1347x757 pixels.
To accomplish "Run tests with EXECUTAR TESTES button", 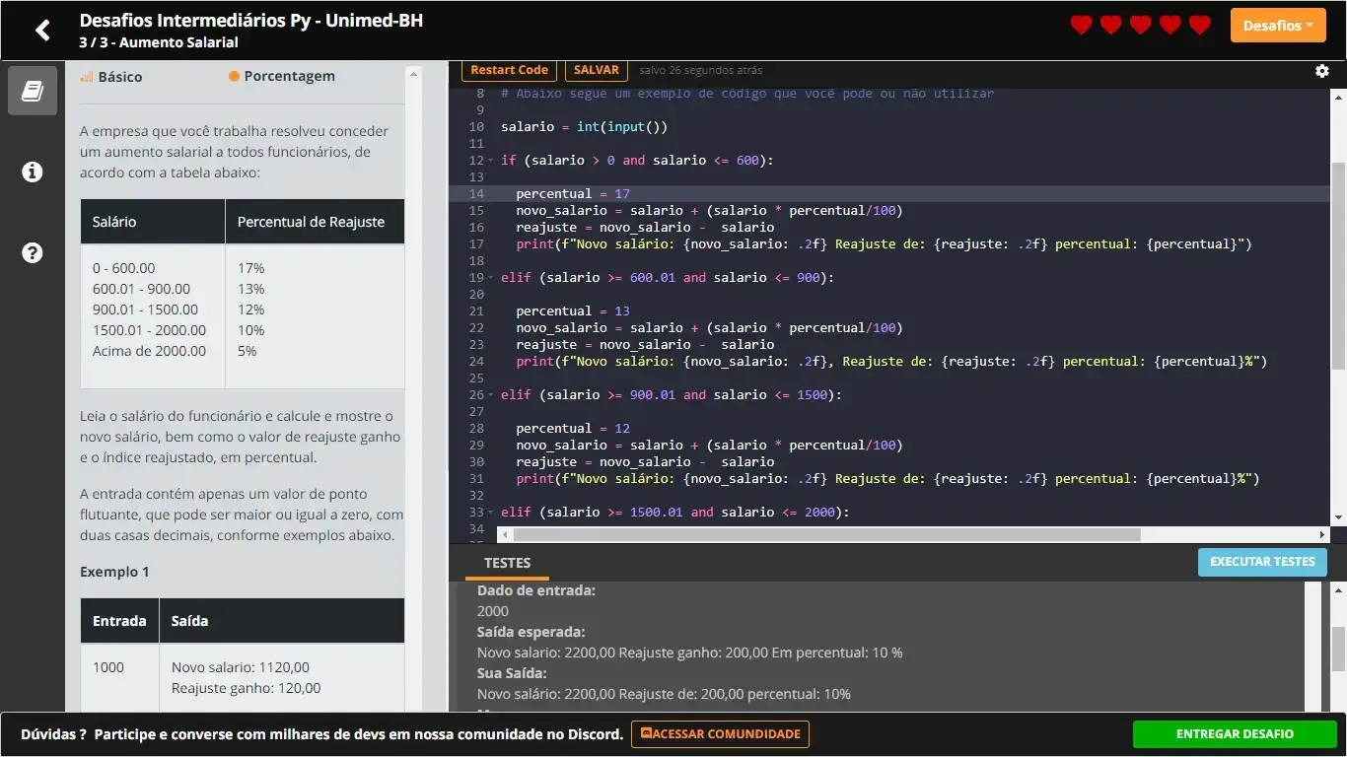I will [1262, 562].
